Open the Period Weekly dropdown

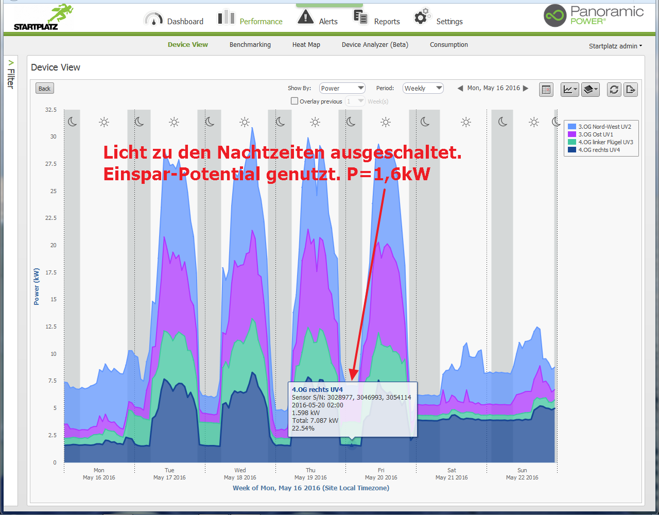click(423, 88)
